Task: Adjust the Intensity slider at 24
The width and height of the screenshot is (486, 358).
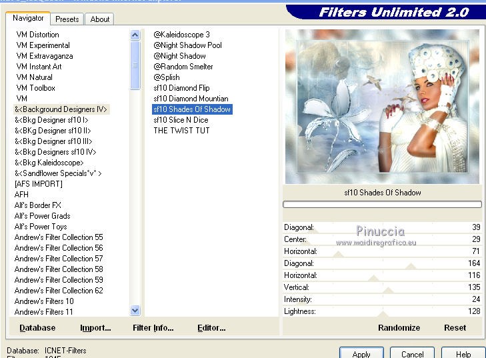Action: point(382,299)
